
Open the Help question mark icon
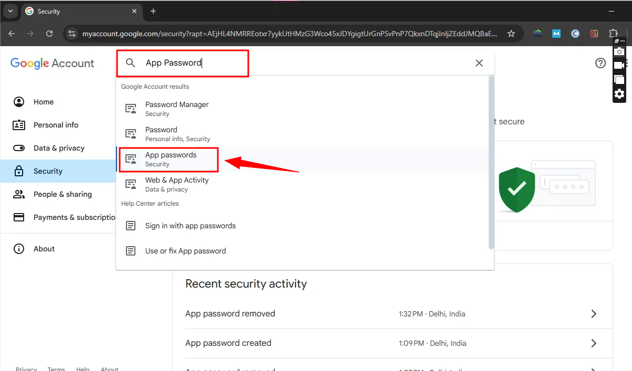[601, 63]
